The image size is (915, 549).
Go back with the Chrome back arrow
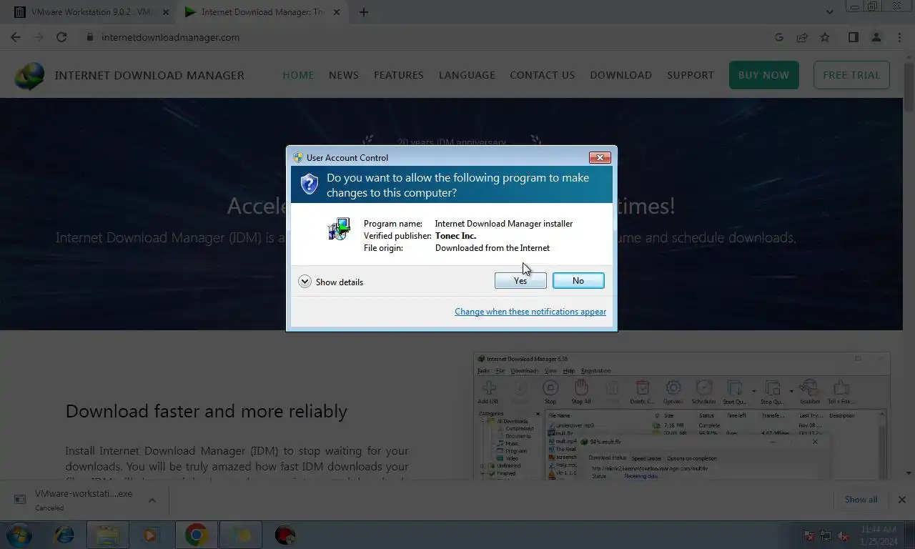pos(16,37)
